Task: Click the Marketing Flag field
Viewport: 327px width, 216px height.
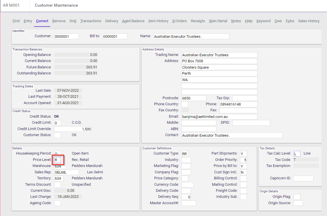Action: coord(186,166)
